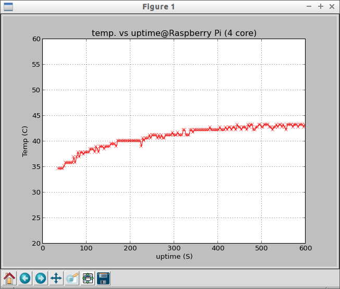
Task: Open the window menu icon in title bar
Action: point(8,7)
